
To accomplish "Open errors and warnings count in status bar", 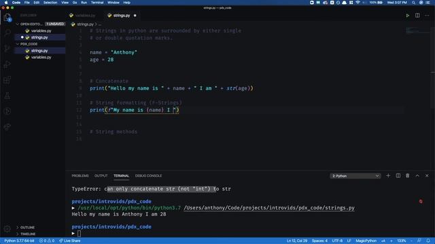I will tap(47, 241).
